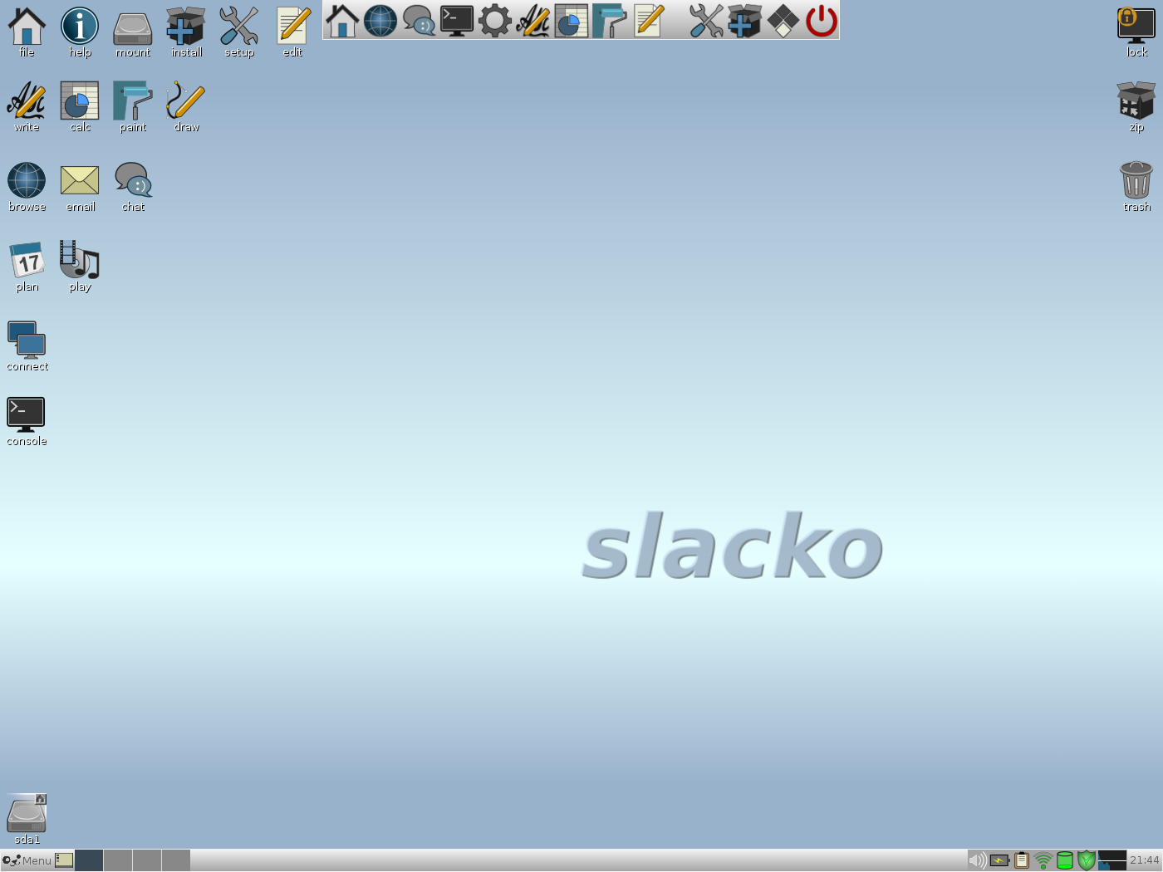Click the green shield firewall tray icon
1163x872 pixels.
click(1087, 860)
